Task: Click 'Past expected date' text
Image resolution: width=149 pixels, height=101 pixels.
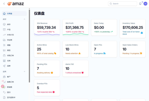Action: click(44, 92)
